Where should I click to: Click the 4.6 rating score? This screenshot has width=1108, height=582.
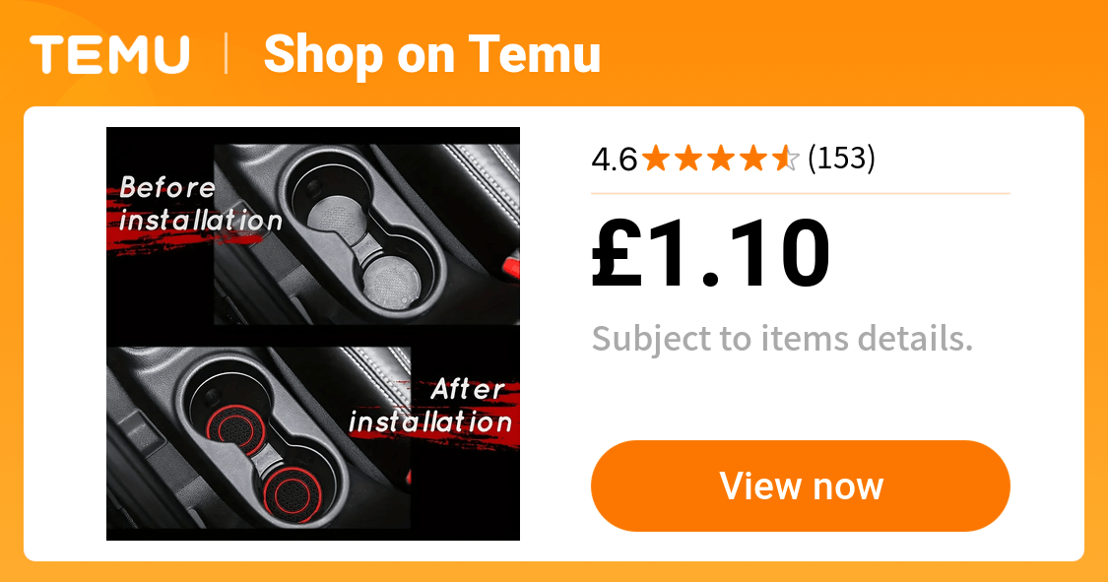click(614, 160)
